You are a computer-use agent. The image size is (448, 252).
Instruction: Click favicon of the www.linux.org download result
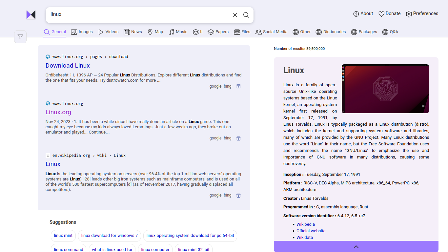point(48,57)
